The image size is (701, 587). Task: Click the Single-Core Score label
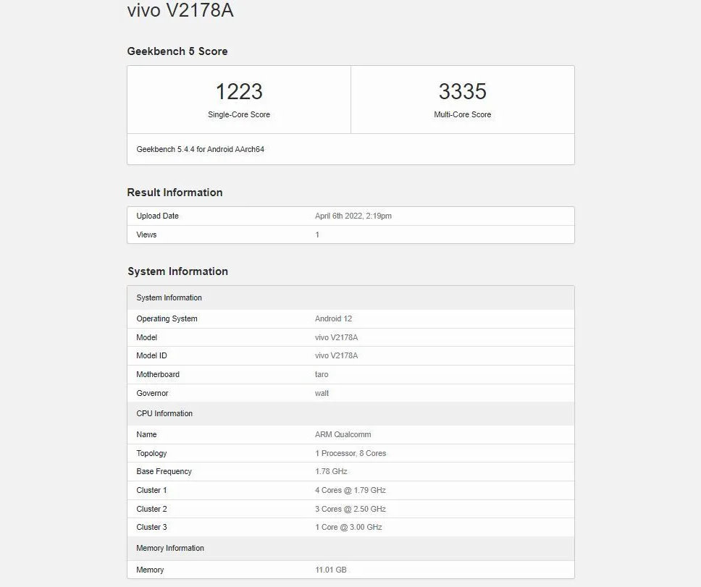[x=239, y=115]
